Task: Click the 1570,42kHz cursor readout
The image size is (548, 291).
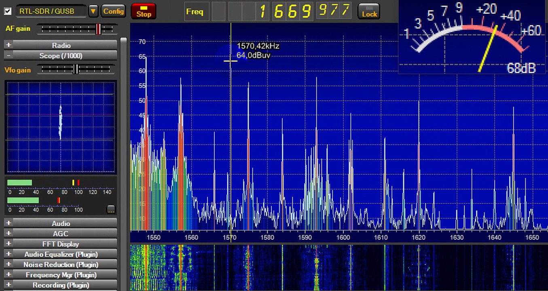Action: click(x=258, y=46)
